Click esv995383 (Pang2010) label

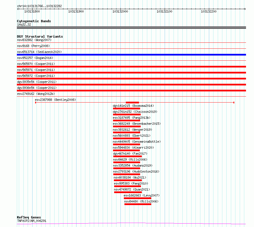pyautogui.click(x=131, y=183)
